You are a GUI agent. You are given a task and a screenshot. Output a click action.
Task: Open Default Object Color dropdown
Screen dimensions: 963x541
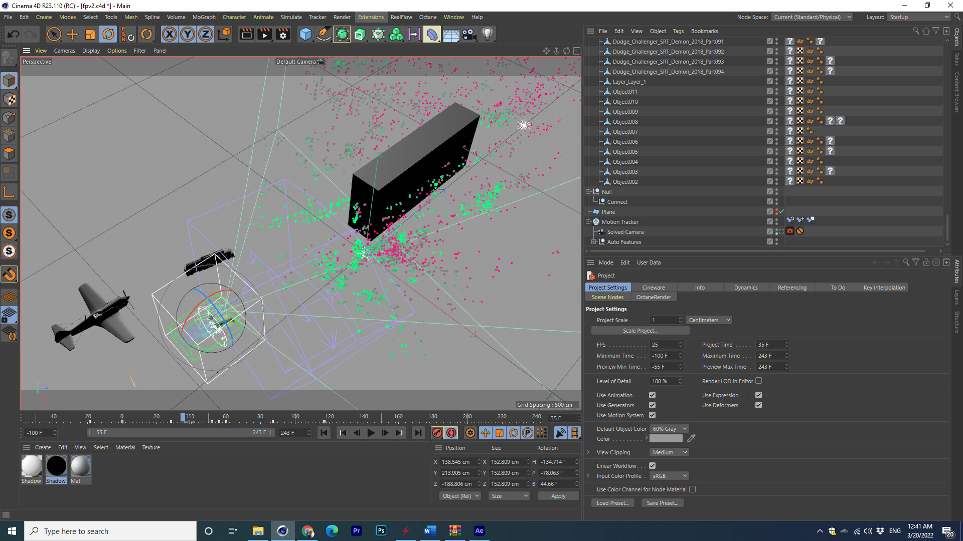(670, 429)
